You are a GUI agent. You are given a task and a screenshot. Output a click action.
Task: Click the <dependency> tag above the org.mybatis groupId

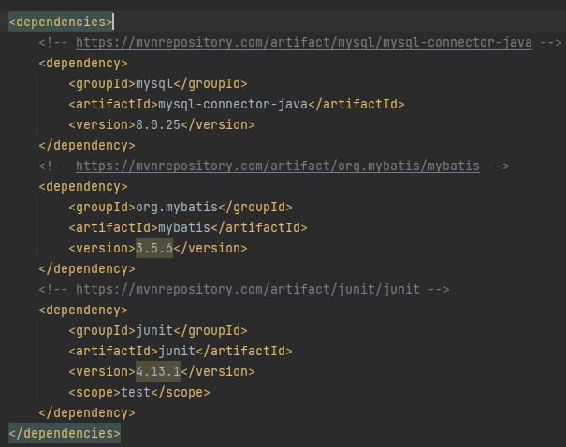coord(83,186)
